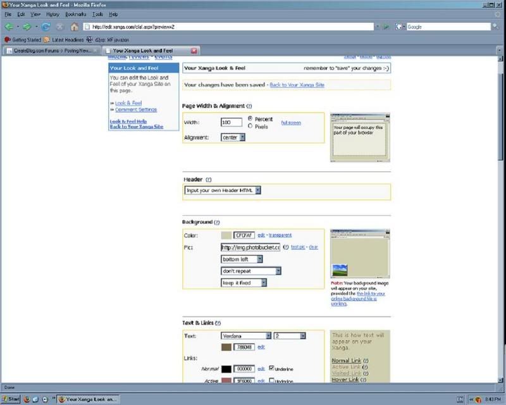The height and width of the screenshot is (405, 506).
Task: Open the Header HTML dropdown
Action: [x=223, y=190]
